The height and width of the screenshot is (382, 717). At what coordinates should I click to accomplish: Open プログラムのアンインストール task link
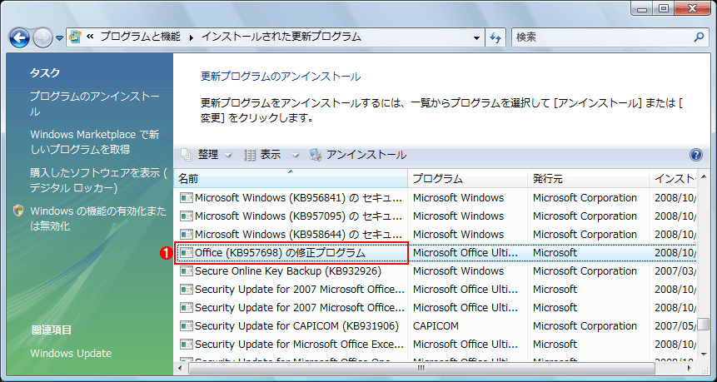[x=95, y=104]
